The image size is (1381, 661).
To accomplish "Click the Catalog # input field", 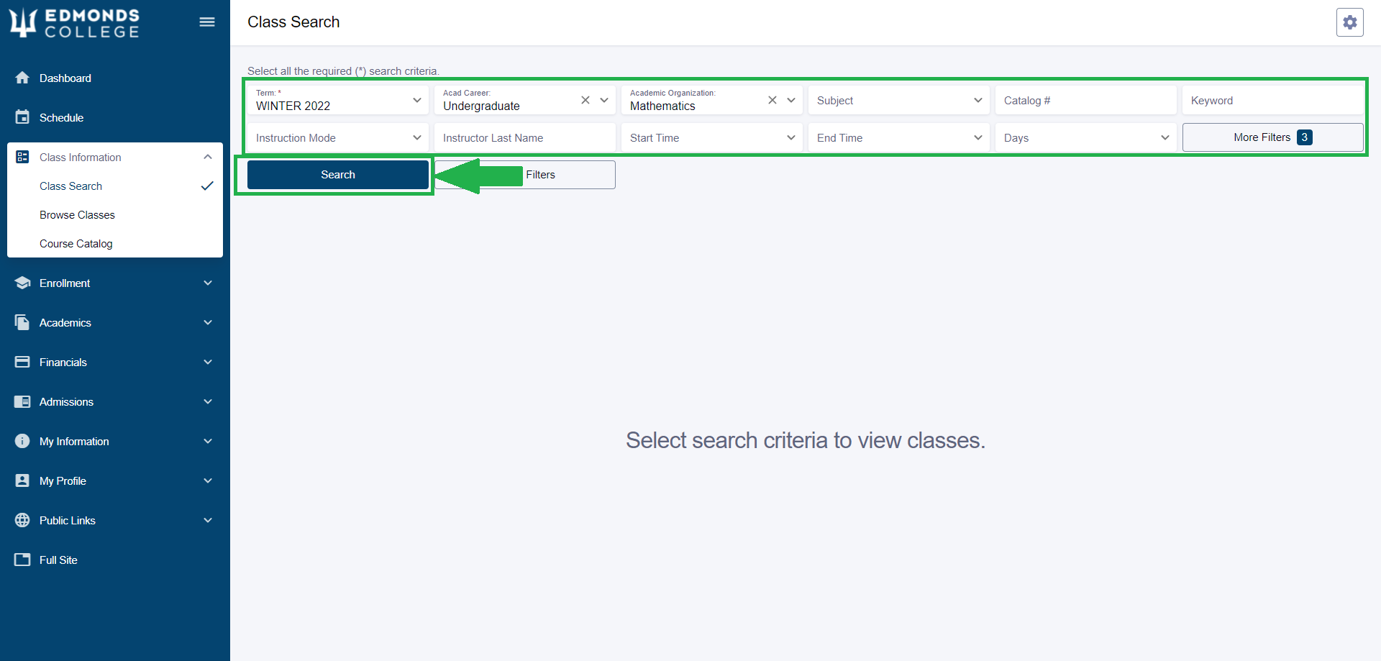I will tap(1086, 100).
